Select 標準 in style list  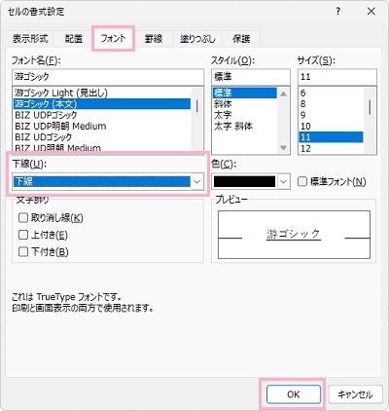tap(245, 93)
